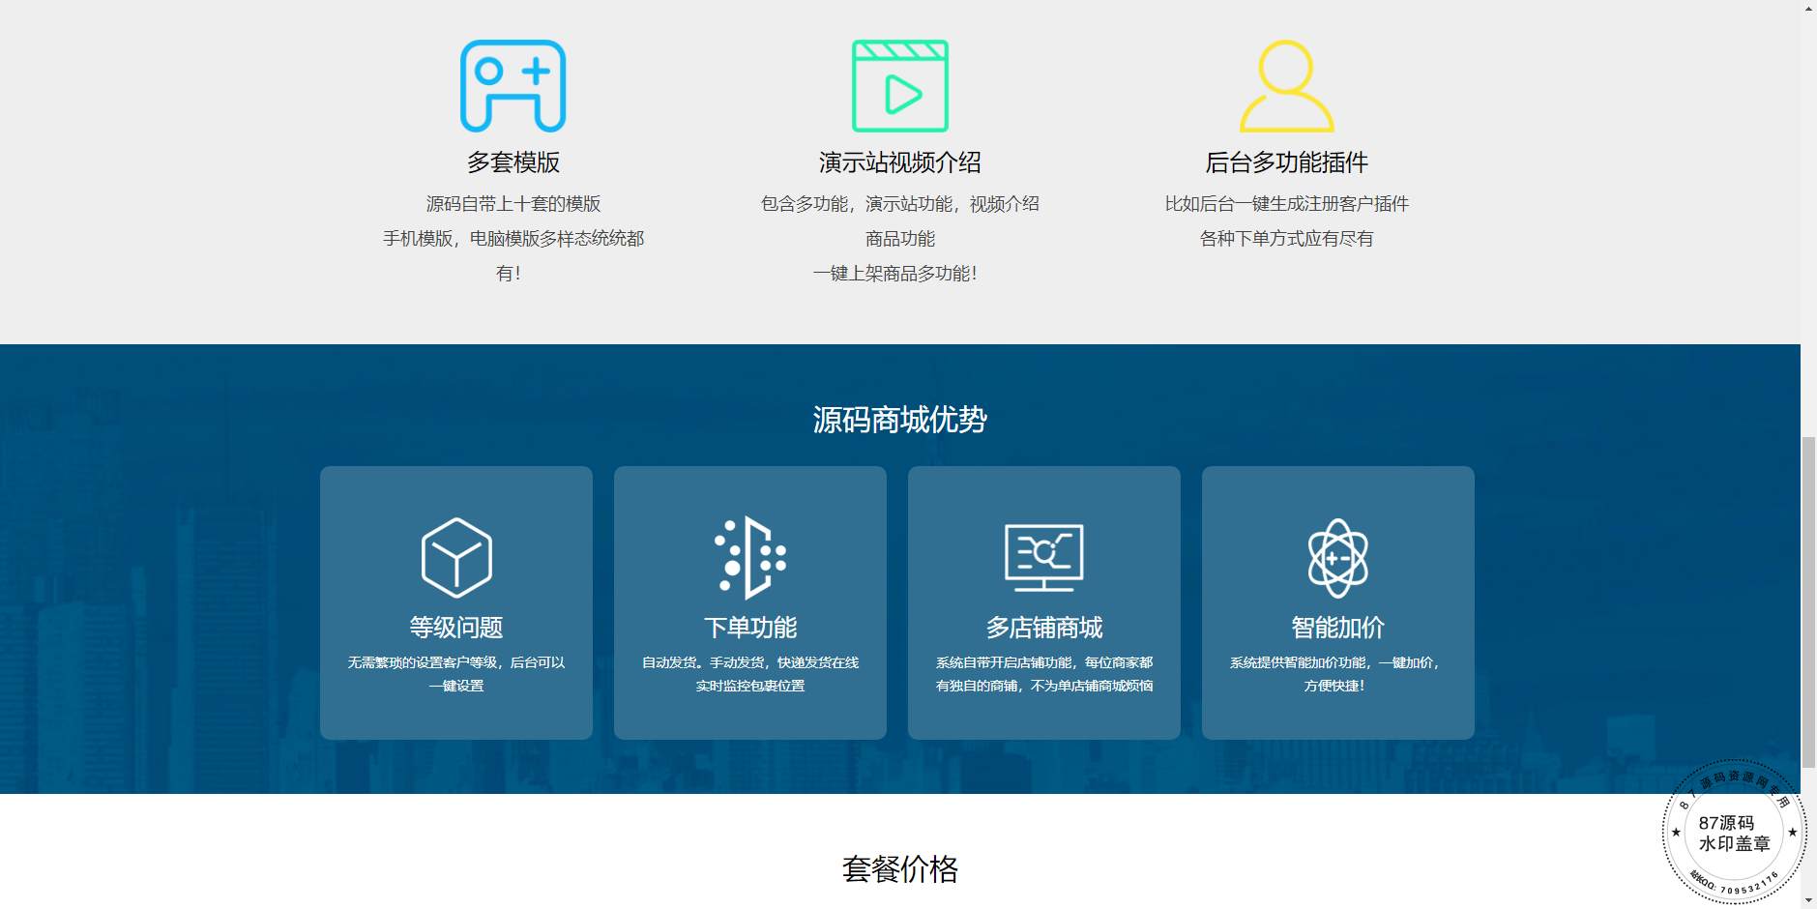Click the scrollbar down arrow
The image size is (1817, 909).
click(x=1808, y=900)
